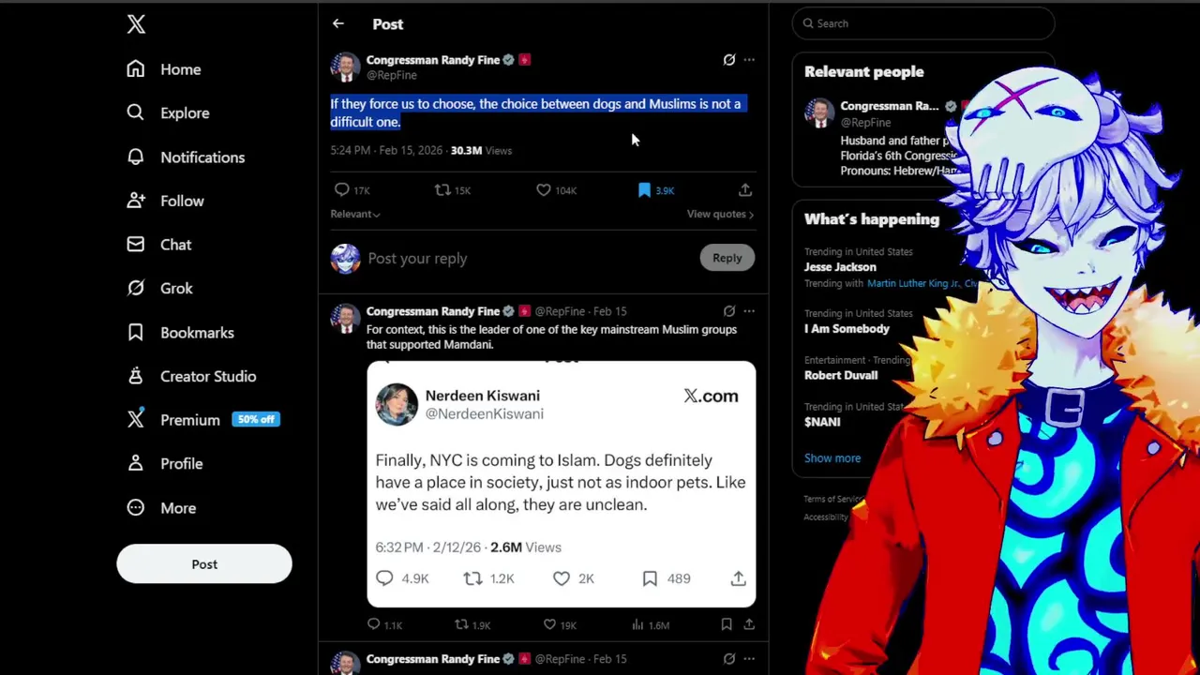Open the three-dot menu on main post
The height and width of the screenshot is (675, 1200).
[x=749, y=60]
